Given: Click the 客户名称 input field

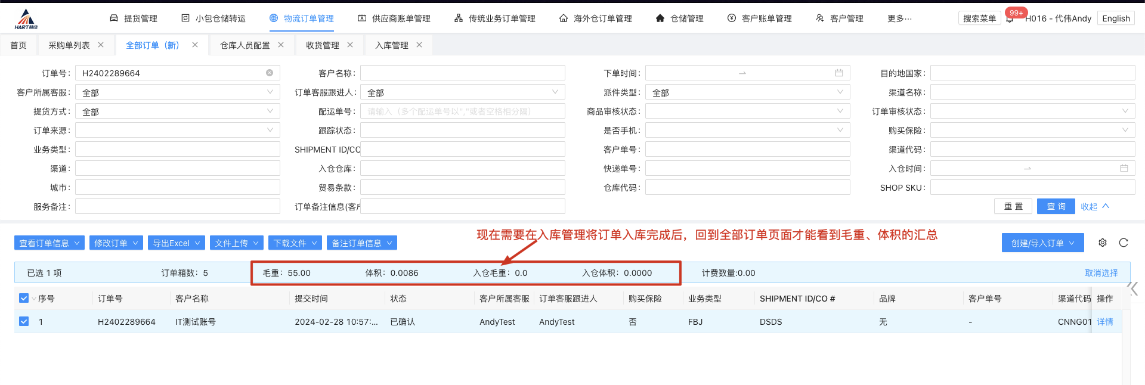Looking at the screenshot, I should (462, 73).
